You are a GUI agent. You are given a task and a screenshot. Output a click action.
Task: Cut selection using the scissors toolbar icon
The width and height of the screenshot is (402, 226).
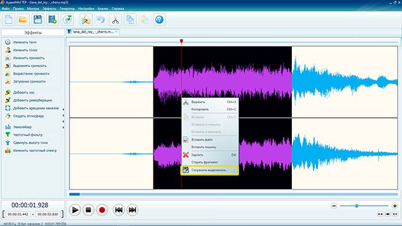(x=115, y=20)
